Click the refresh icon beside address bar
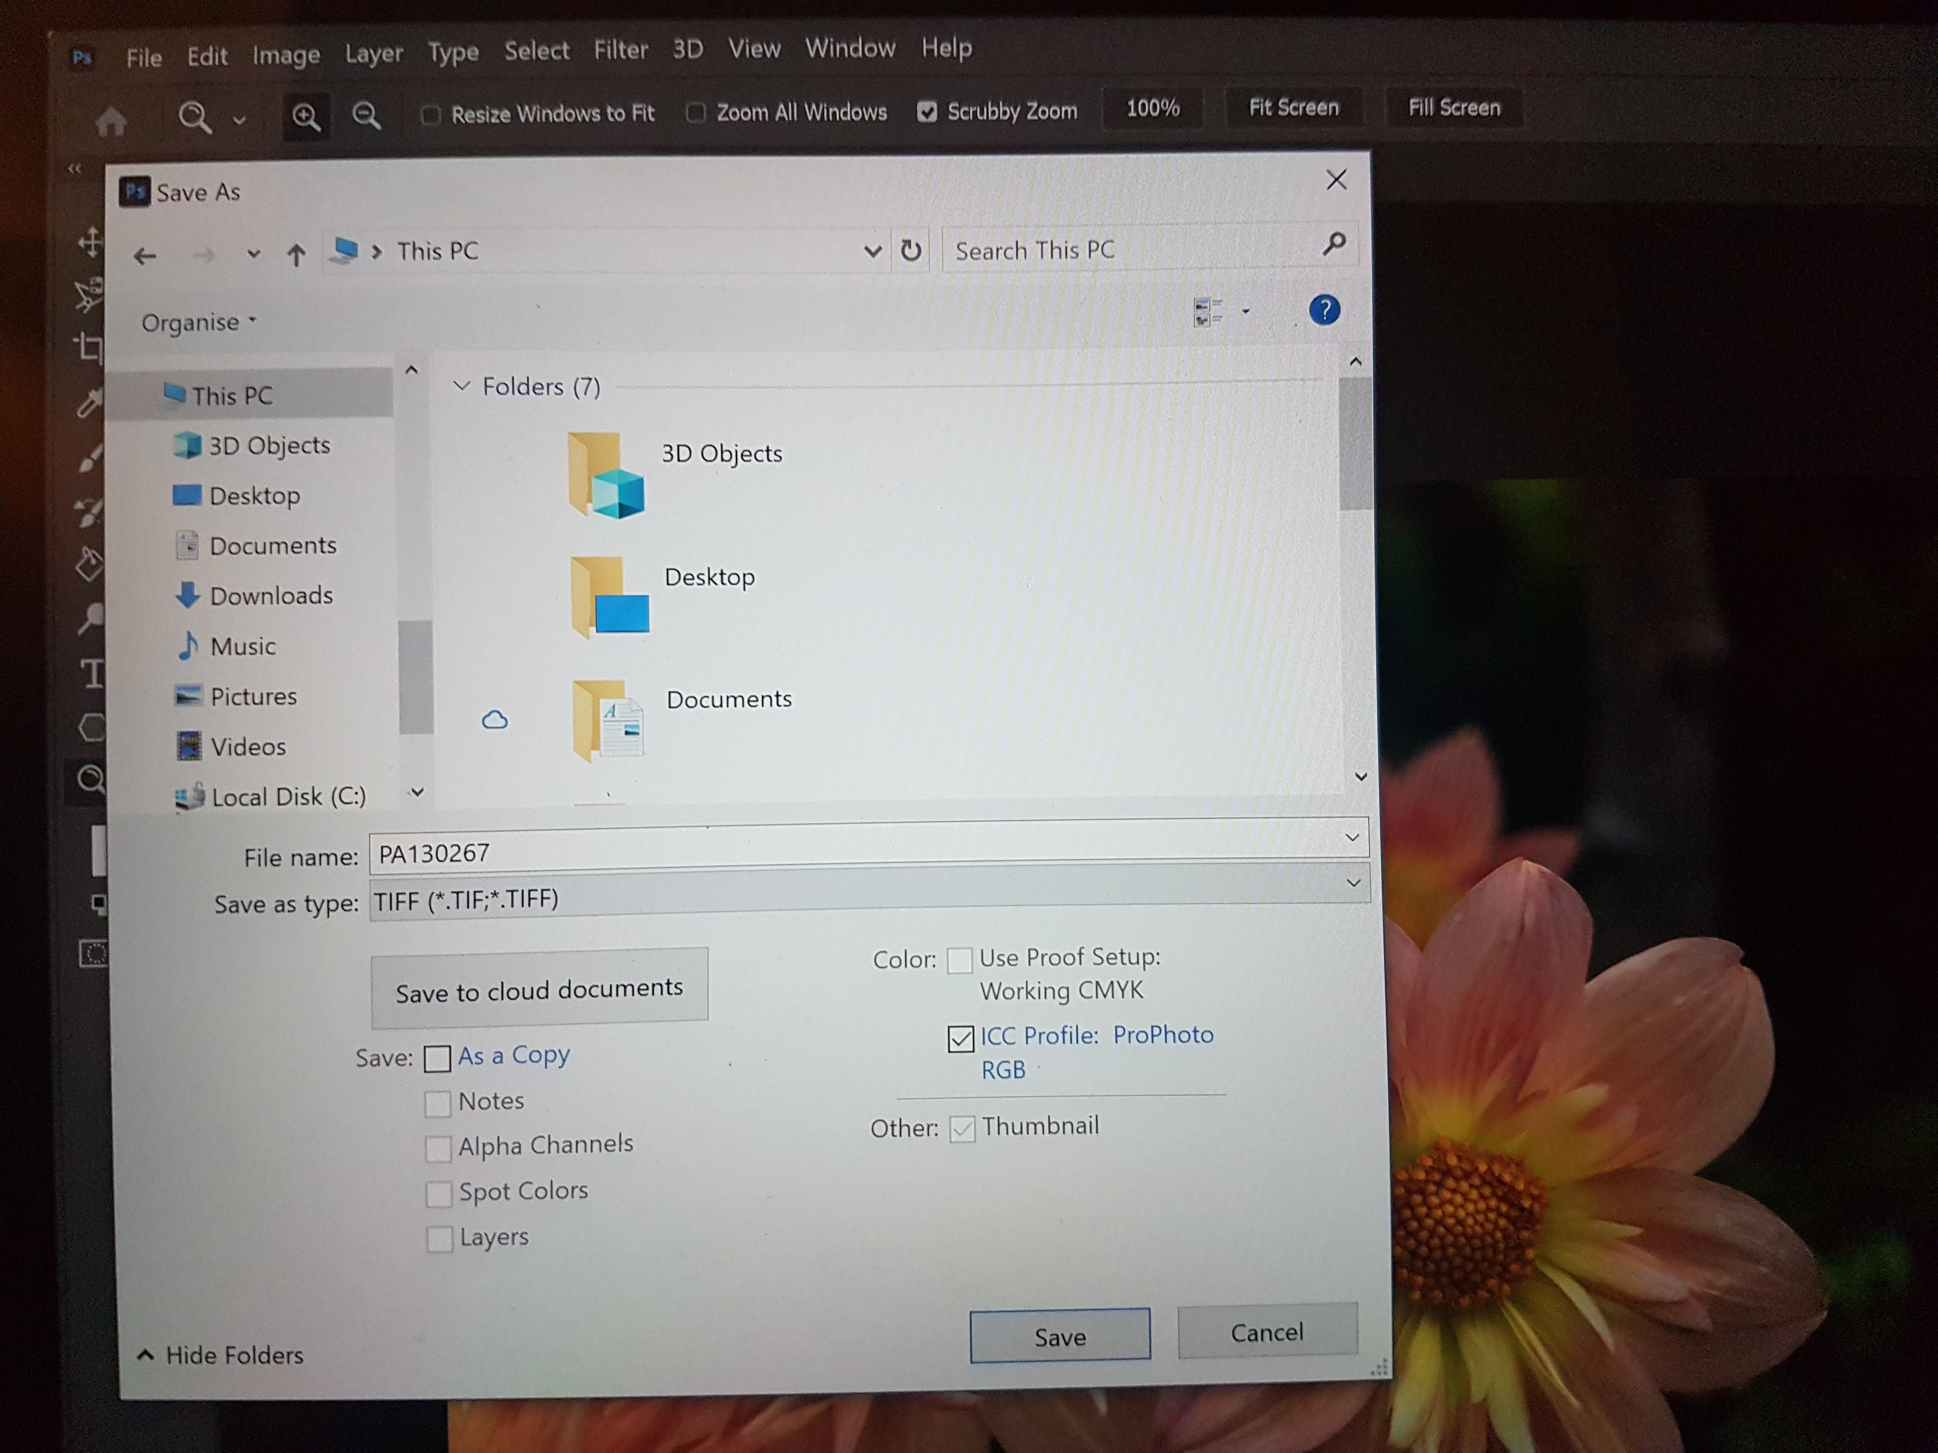The height and width of the screenshot is (1453, 1938). click(x=911, y=251)
